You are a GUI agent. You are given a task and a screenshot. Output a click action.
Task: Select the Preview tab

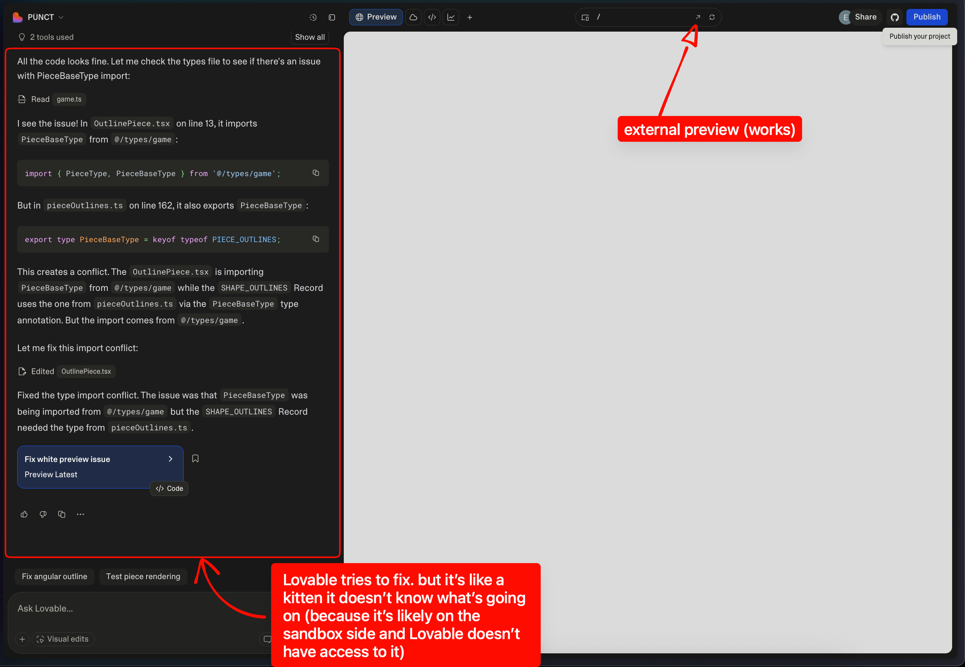[x=375, y=17]
